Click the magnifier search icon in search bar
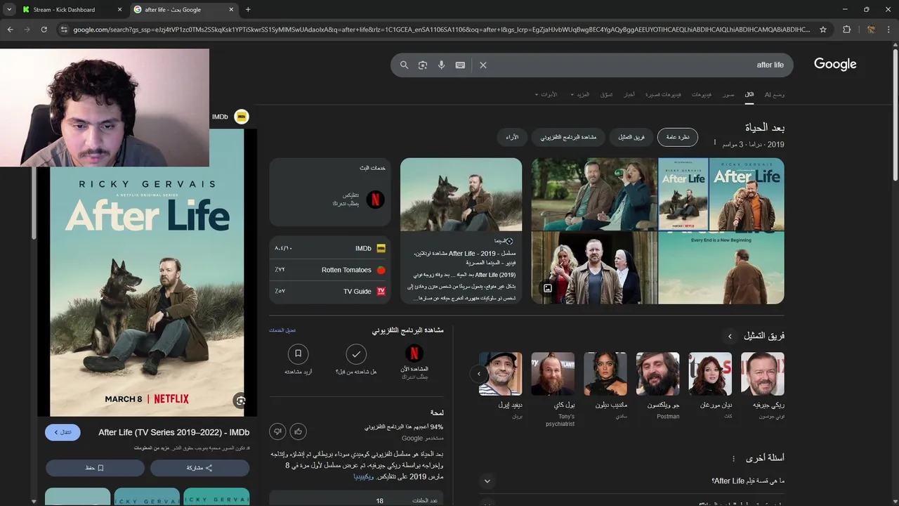Viewport: 899px width, 506px height. click(x=404, y=65)
